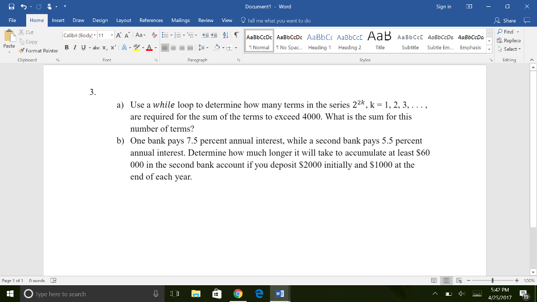Select the subscript formatting icon
537x302 pixels.
(x=104, y=47)
